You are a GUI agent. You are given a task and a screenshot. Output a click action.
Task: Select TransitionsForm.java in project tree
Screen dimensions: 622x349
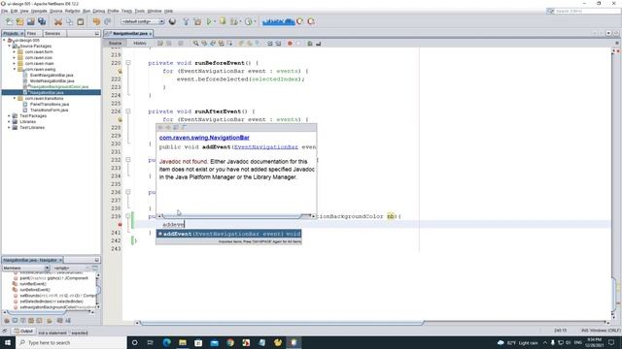coord(50,110)
